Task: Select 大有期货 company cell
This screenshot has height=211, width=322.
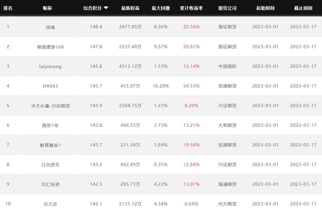Action: tap(227, 125)
